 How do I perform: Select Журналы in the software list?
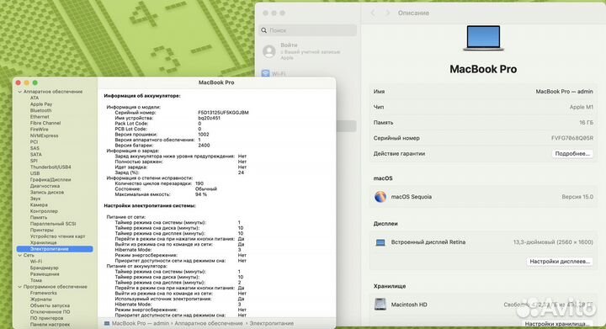pos(40,300)
